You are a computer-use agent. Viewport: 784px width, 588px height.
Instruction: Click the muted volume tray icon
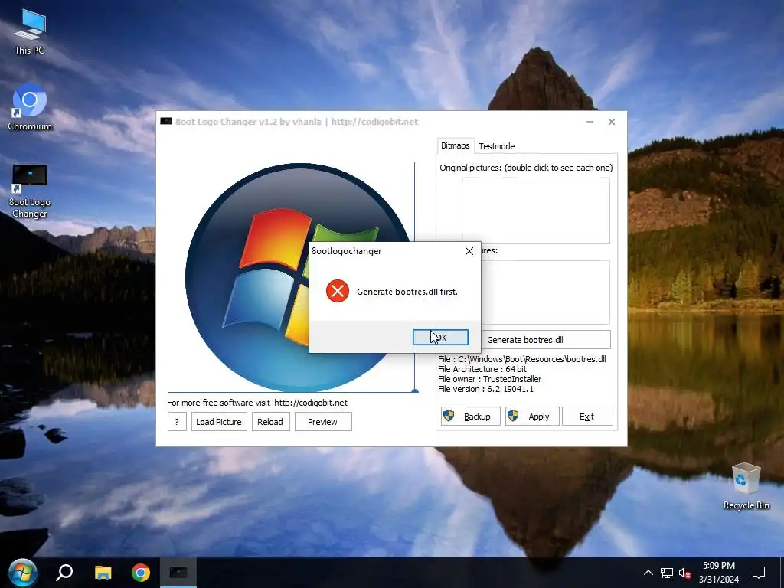(x=685, y=573)
